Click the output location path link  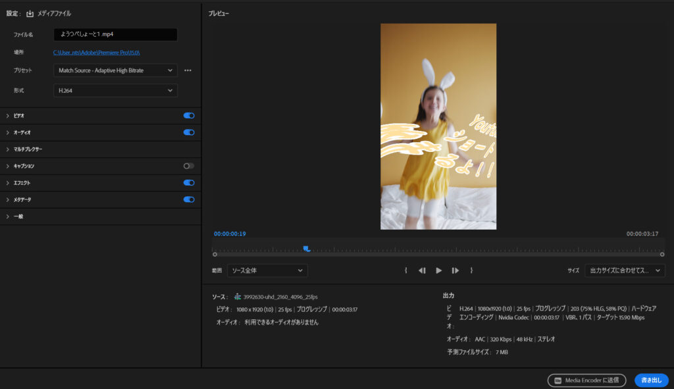[x=96, y=53]
